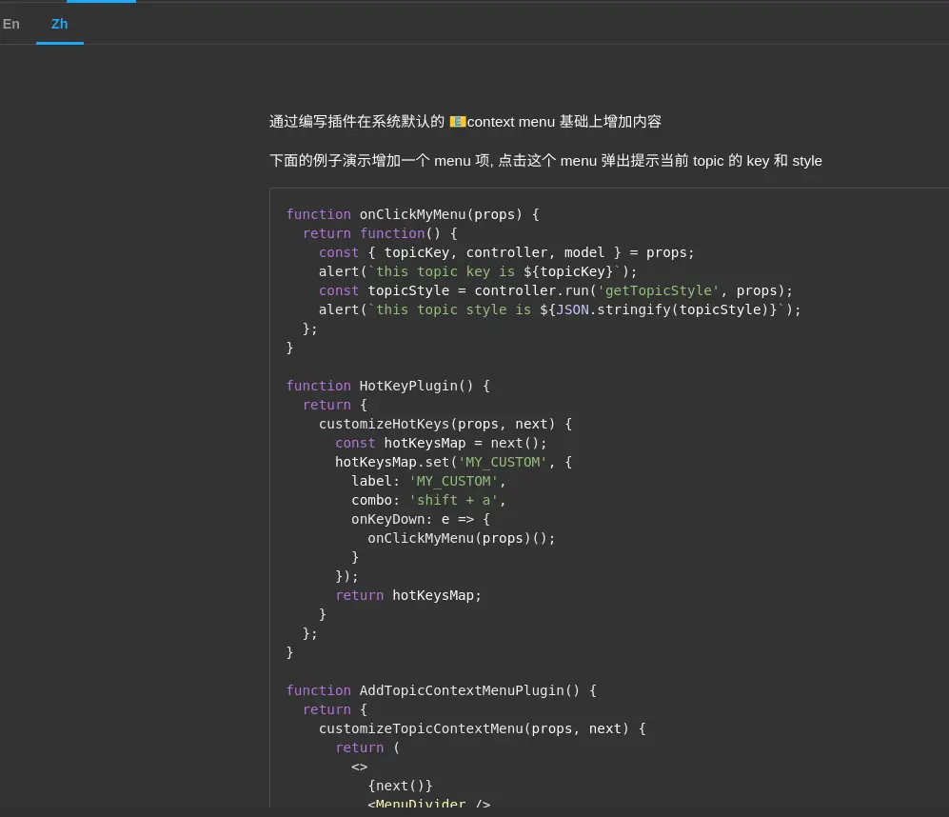
Task: Click paragraph starting '通过编写插件在系统默认的'
Action: coord(465,122)
